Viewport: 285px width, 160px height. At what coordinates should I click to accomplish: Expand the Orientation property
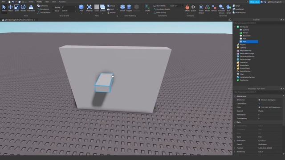(x=235, y=140)
